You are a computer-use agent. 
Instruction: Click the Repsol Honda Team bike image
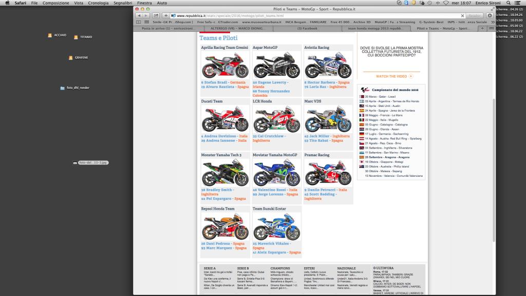click(x=225, y=226)
